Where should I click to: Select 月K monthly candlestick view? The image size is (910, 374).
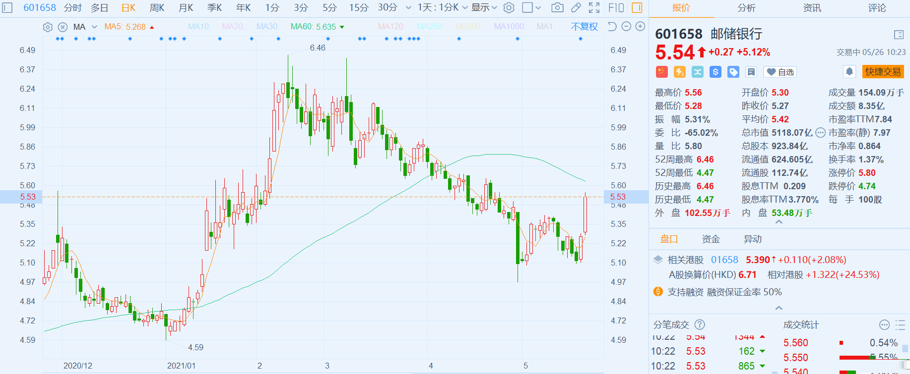point(186,7)
